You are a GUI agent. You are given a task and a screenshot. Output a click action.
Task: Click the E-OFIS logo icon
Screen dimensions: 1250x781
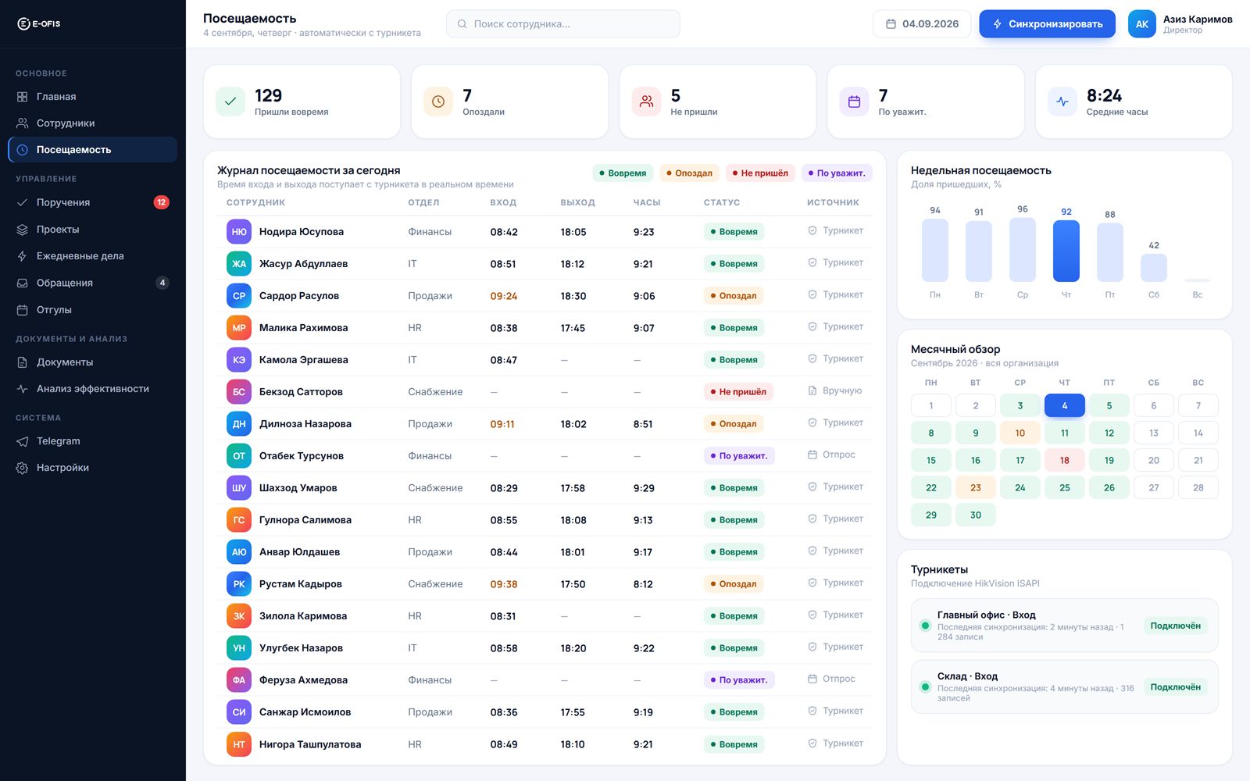click(x=23, y=23)
